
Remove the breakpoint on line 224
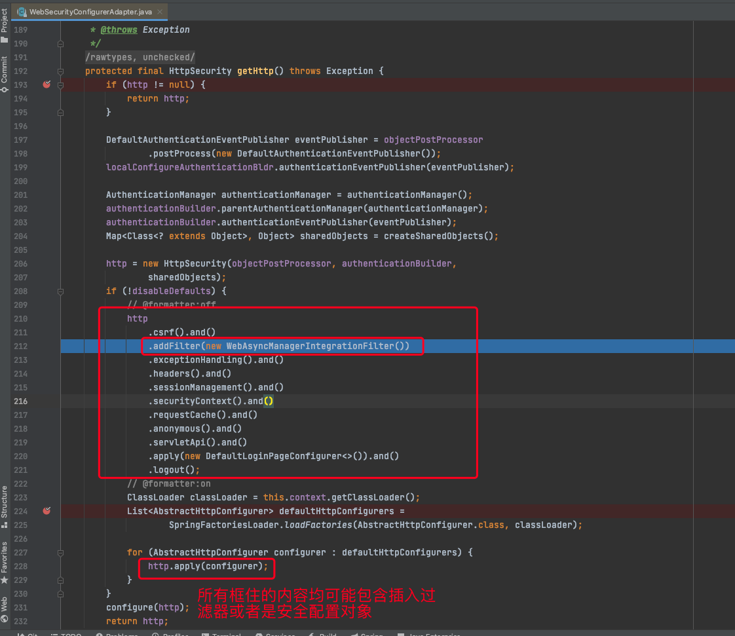pyautogui.click(x=47, y=511)
